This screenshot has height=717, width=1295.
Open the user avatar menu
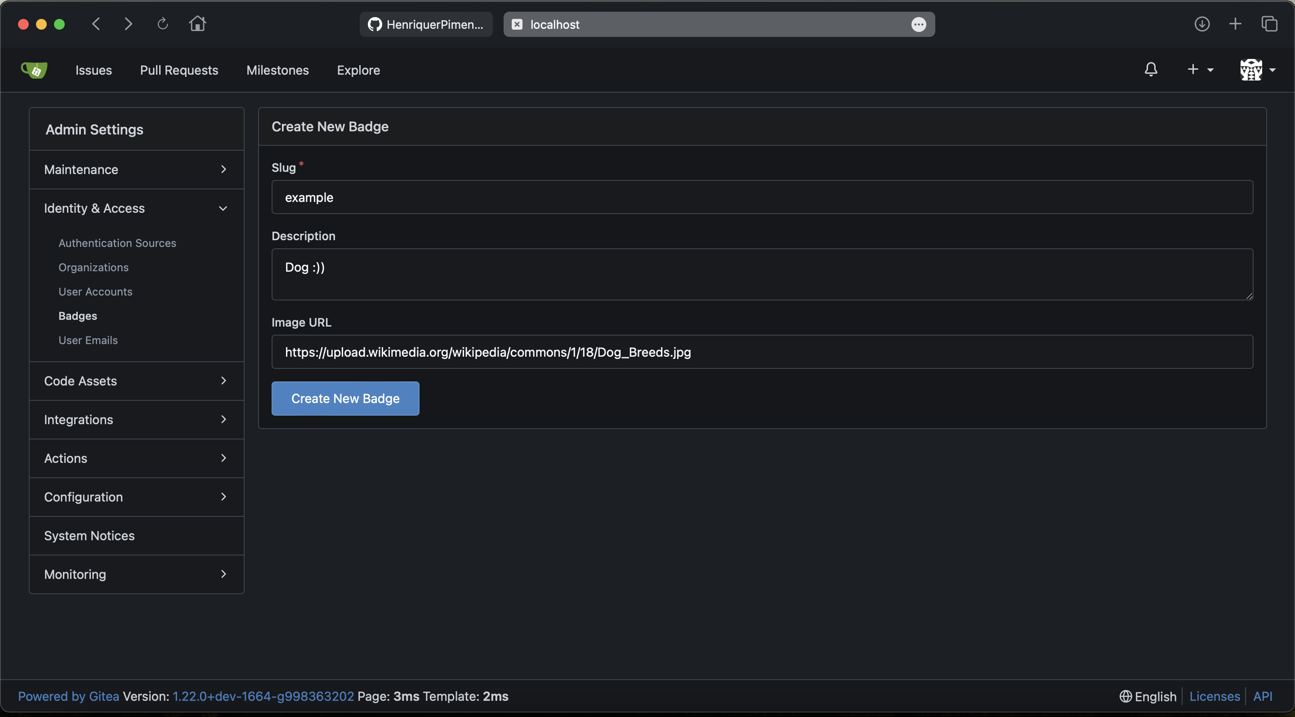pos(1257,69)
